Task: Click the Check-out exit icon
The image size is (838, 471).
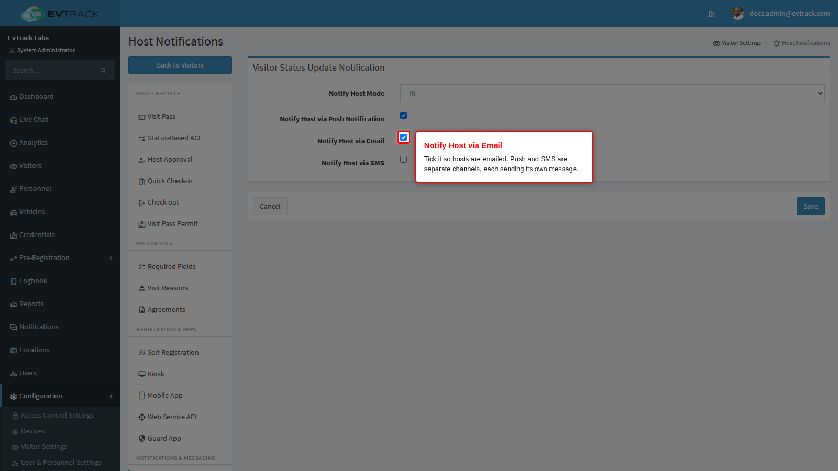Action: click(142, 203)
